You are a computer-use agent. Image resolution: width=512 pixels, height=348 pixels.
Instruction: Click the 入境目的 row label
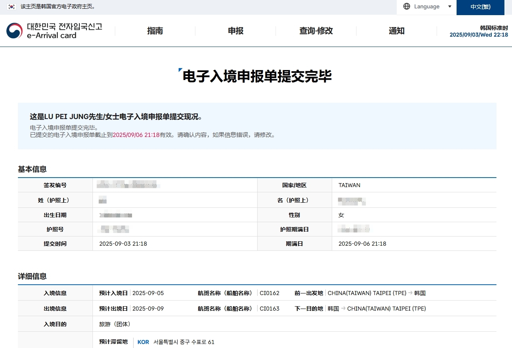[55, 324]
